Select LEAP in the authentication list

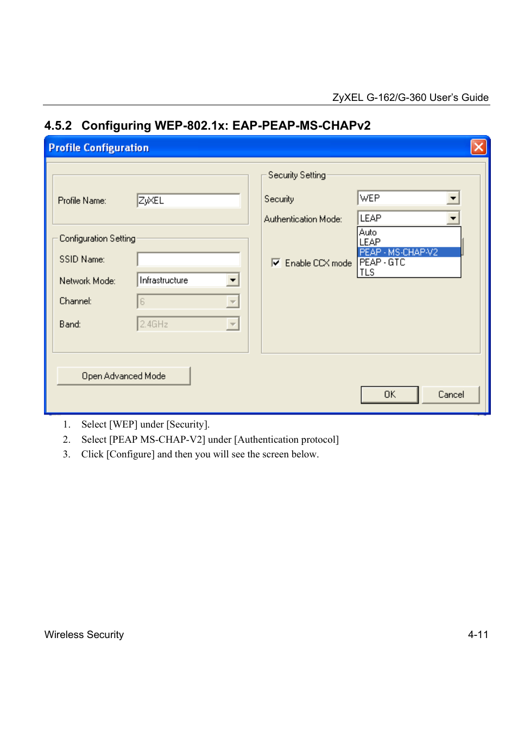[409, 242]
